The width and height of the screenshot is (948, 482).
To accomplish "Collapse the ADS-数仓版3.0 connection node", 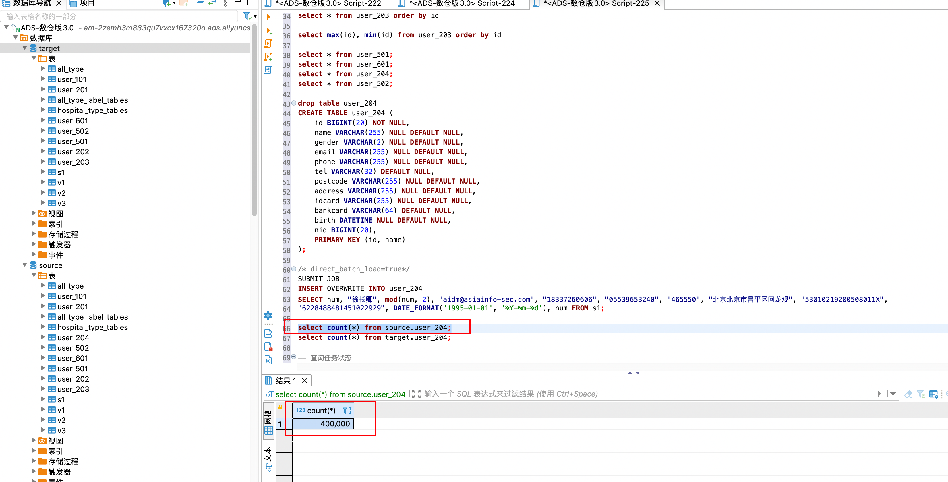I will (x=6, y=27).
